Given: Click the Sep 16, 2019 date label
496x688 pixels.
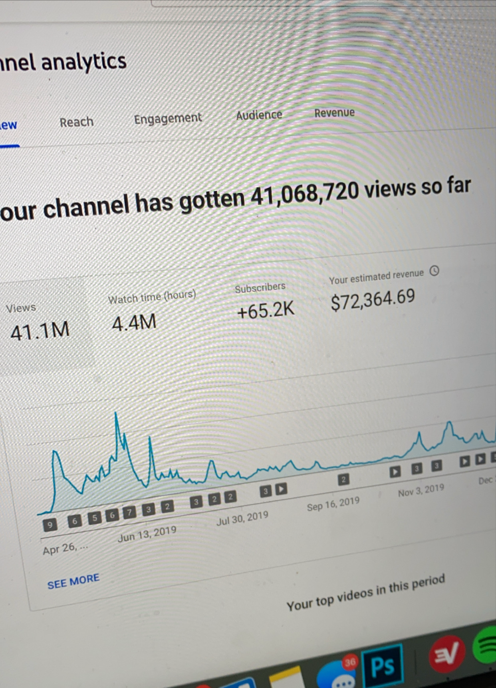Looking at the screenshot, I should [333, 504].
